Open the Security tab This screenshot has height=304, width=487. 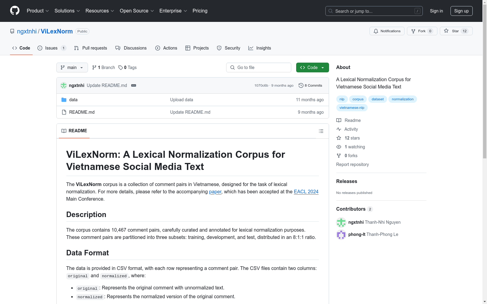229,48
